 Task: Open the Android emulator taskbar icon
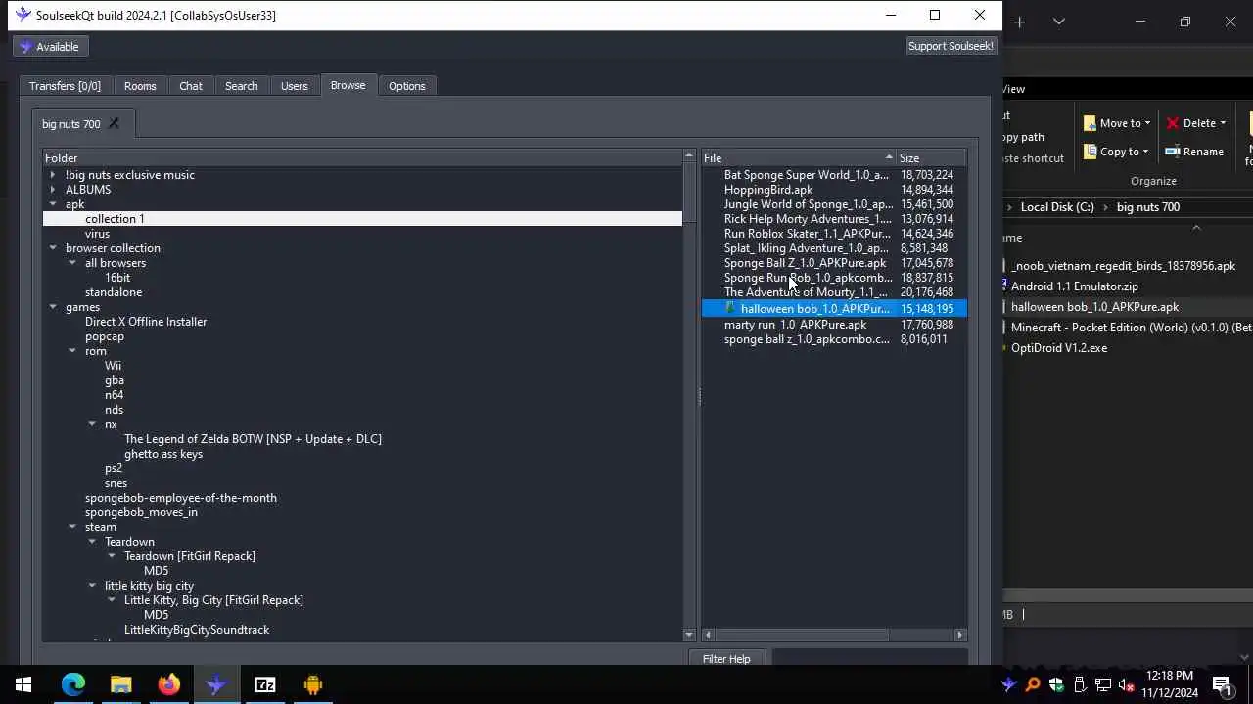click(313, 684)
